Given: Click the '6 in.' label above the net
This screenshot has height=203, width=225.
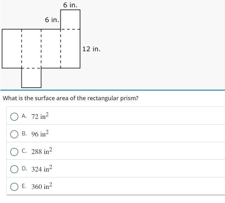Looking at the screenshot, I should point(70,5).
